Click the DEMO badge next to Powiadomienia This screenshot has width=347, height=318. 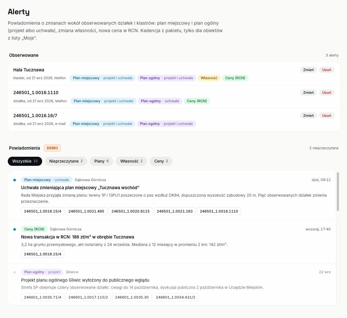(52, 148)
